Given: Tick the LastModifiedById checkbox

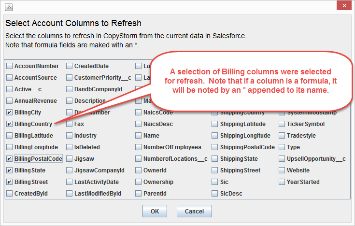Looking at the screenshot, I should 69,193.
